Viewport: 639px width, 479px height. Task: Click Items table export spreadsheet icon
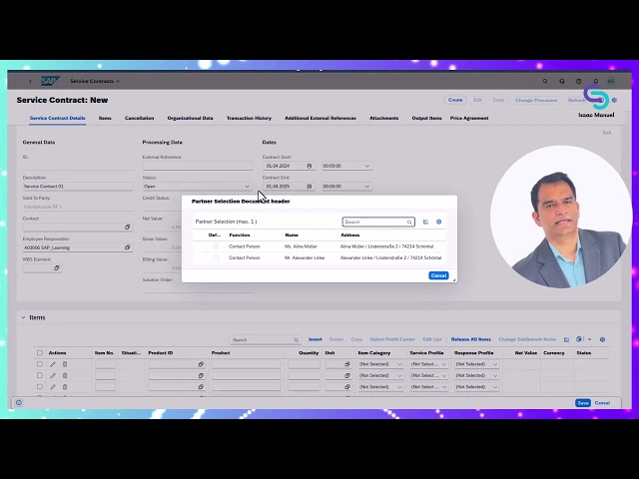point(566,339)
